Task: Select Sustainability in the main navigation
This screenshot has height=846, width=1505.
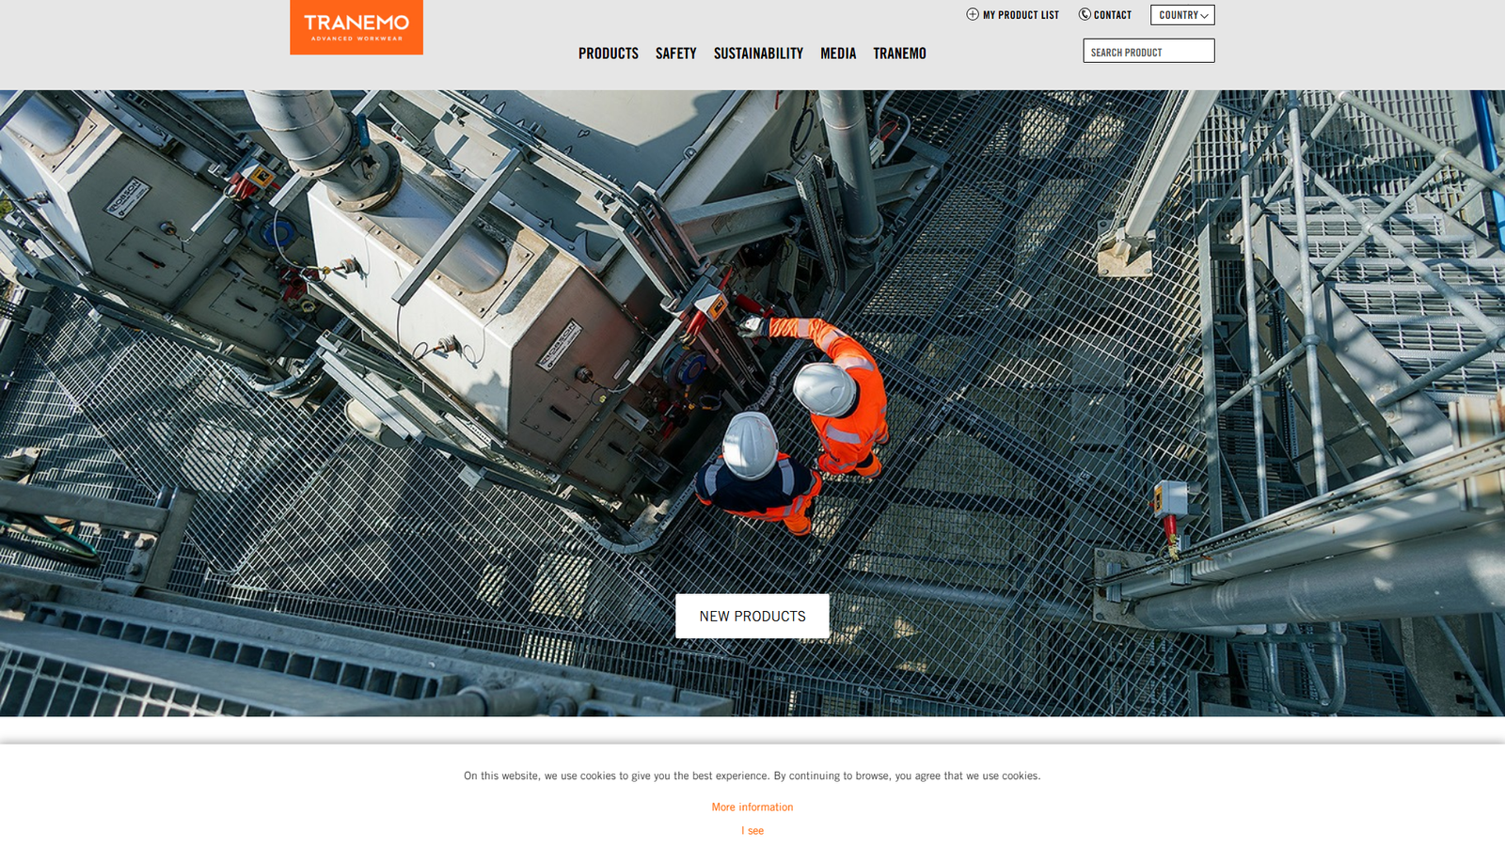Action: click(757, 54)
